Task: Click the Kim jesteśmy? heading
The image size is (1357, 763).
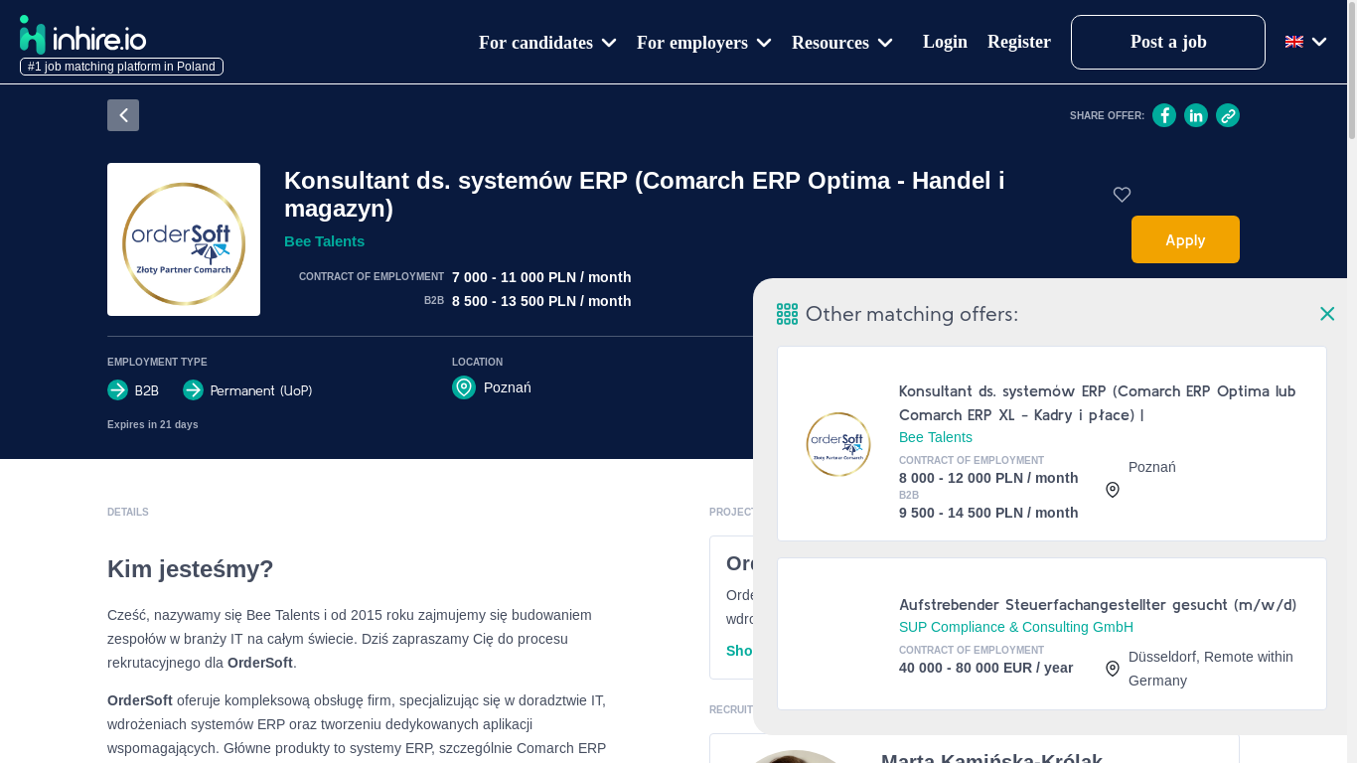Action: pos(190,569)
